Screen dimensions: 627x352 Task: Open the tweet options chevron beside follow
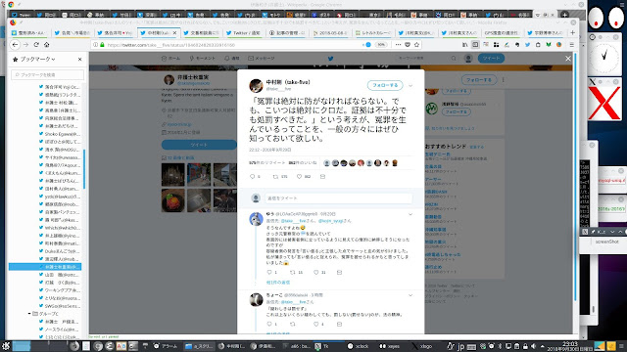[410, 85]
